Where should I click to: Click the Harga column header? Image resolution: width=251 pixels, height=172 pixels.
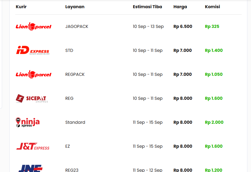click(x=180, y=7)
